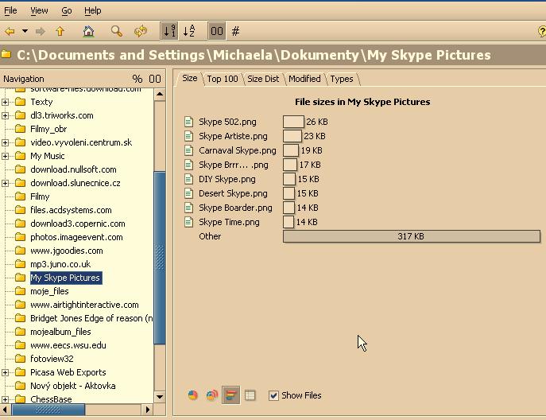
Task: Click the Carnaval Skype.png file icon
Action: point(188,150)
